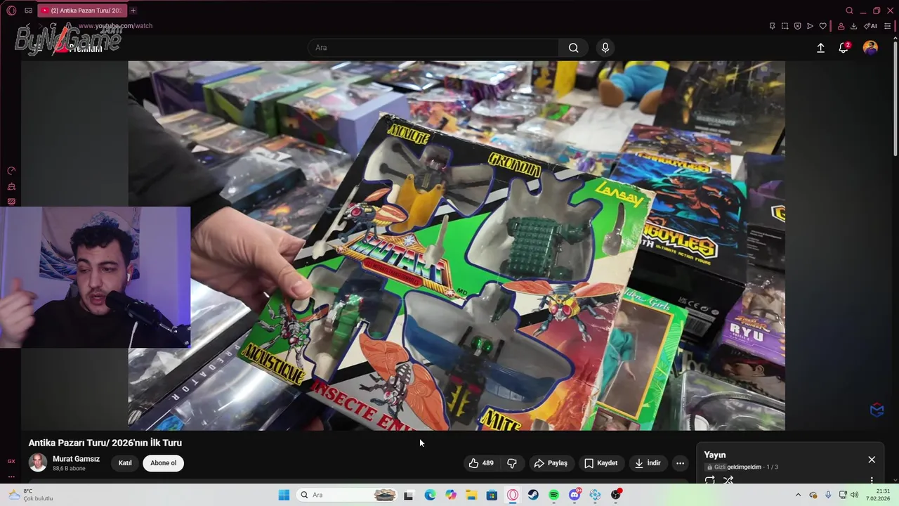Open the YouTube account avatar menu
899x506 pixels.
coord(870,48)
